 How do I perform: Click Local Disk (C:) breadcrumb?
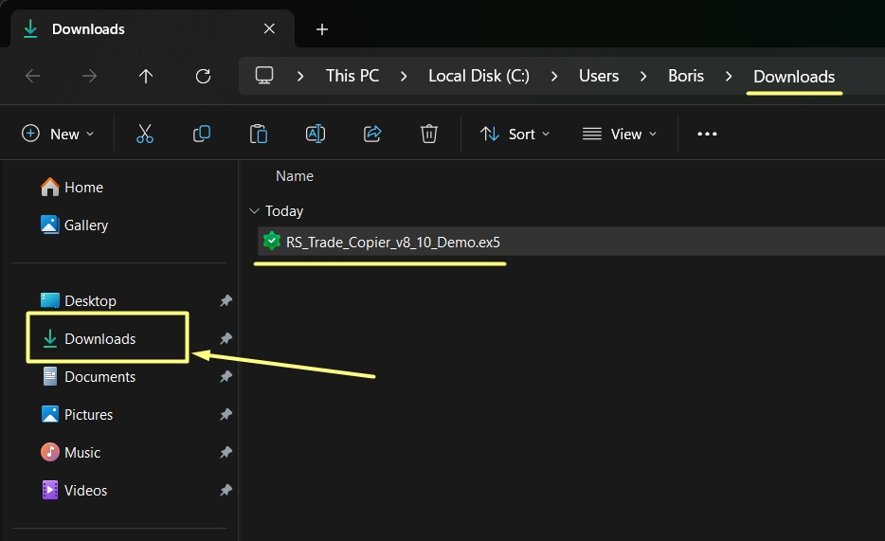click(479, 76)
